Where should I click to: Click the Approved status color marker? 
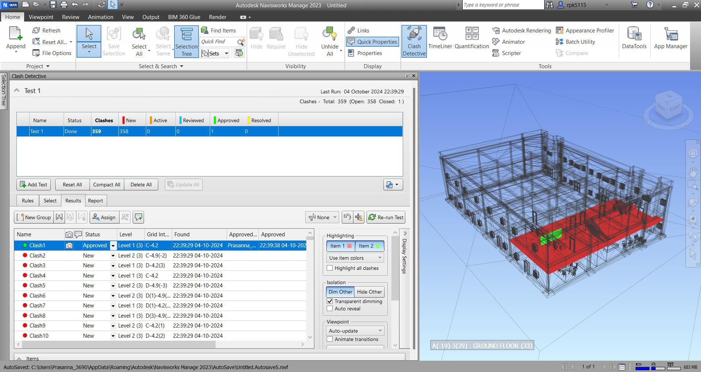pyautogui.click(x=215, y=120)
